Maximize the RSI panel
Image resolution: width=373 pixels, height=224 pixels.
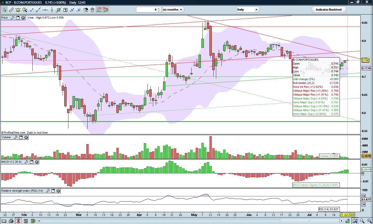coord(53,191)
